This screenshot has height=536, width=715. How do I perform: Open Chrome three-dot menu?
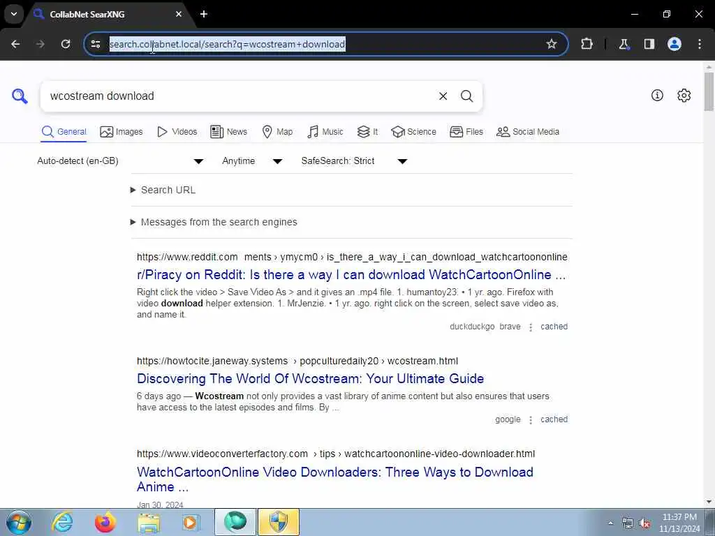click(x=700, y=44)
